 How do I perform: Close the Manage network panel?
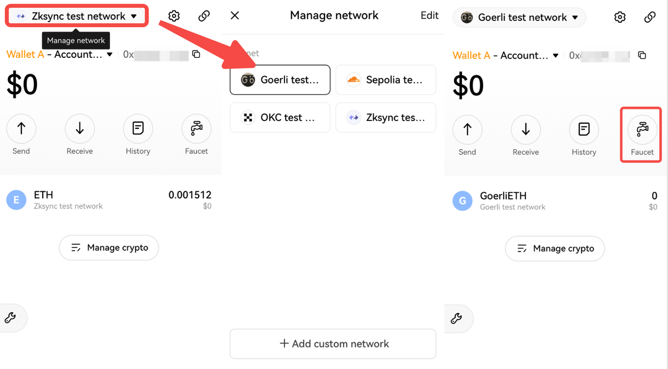click(x=235, y=16)
